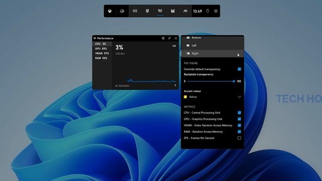Open the widget menu icon
322x181 pixels.
[x=122, y=11]
